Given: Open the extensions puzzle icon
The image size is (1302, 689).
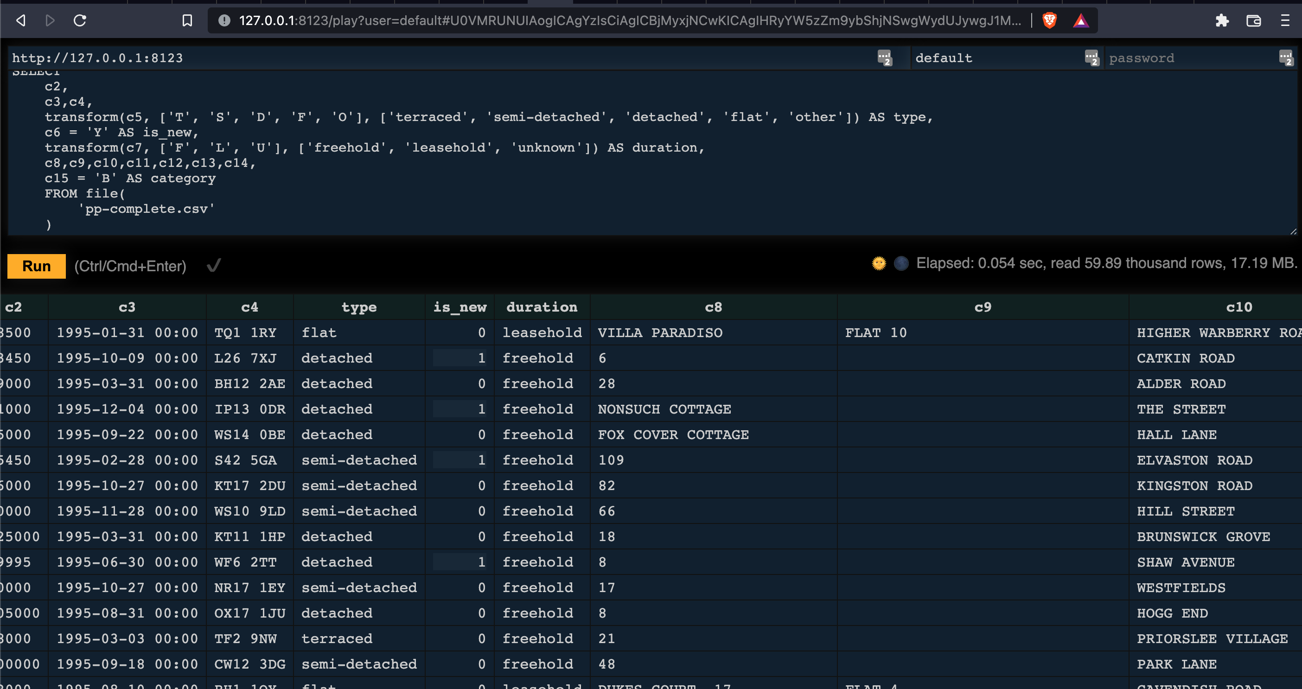Looking at the screenshot, I should click(x=1222, y=20).
